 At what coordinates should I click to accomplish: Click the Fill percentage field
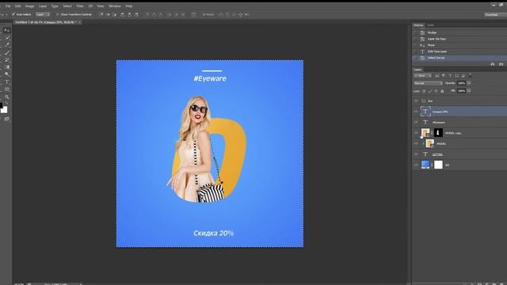(461, 91)
